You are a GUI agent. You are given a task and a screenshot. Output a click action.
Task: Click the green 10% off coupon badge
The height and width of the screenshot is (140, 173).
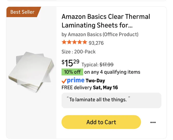tap(72, 72)
